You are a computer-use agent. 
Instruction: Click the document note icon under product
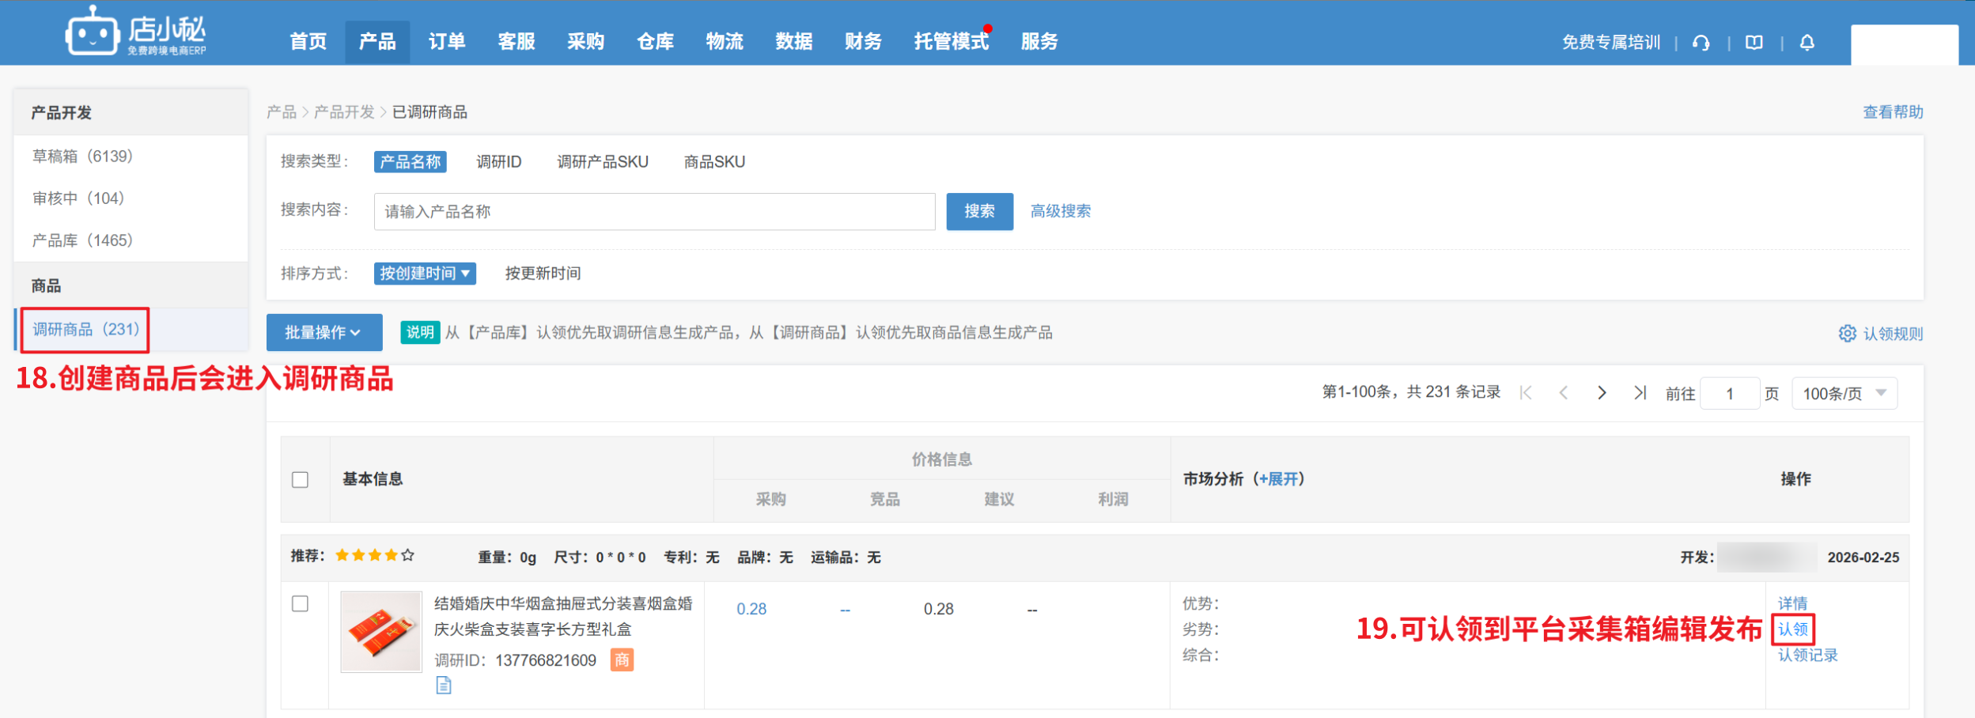(x=444, y=685)
